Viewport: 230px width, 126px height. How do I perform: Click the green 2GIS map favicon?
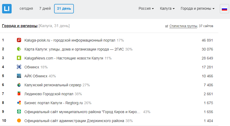(19, 49)
